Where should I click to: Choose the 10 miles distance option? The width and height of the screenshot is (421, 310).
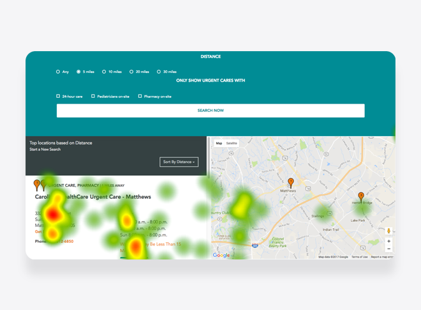[x=104, y=72]
